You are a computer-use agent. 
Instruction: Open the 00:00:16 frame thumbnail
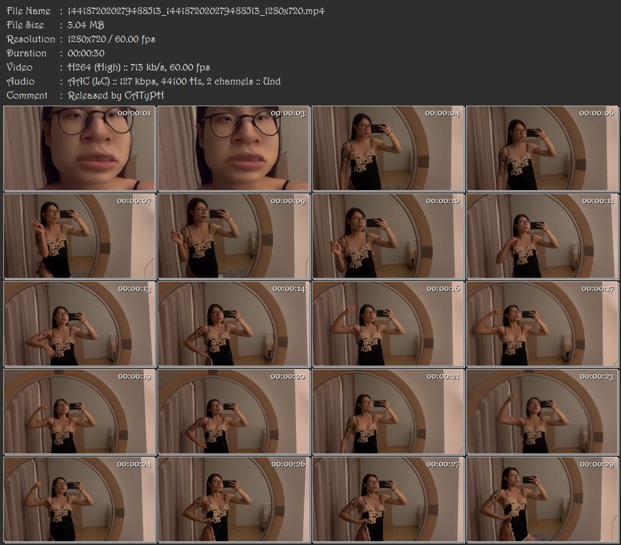click(x=388, y=324)
